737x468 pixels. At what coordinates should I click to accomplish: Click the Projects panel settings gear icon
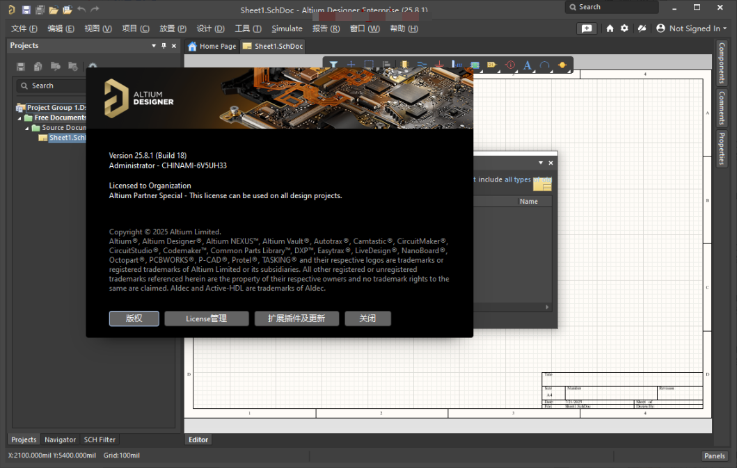93,66
